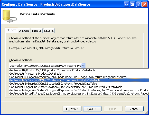
Task: Switch to the UPDATE tab
Action: pos(24,31)
